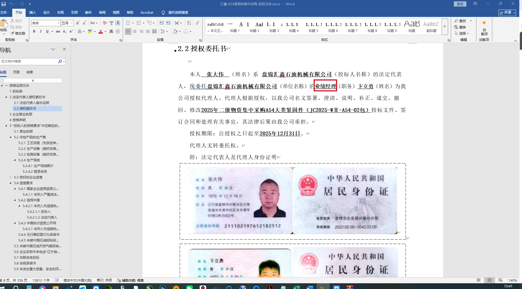Open Photoshop from the taskbar
The width and height of the screenshot is (522, 289).
[x=163, y=287]
